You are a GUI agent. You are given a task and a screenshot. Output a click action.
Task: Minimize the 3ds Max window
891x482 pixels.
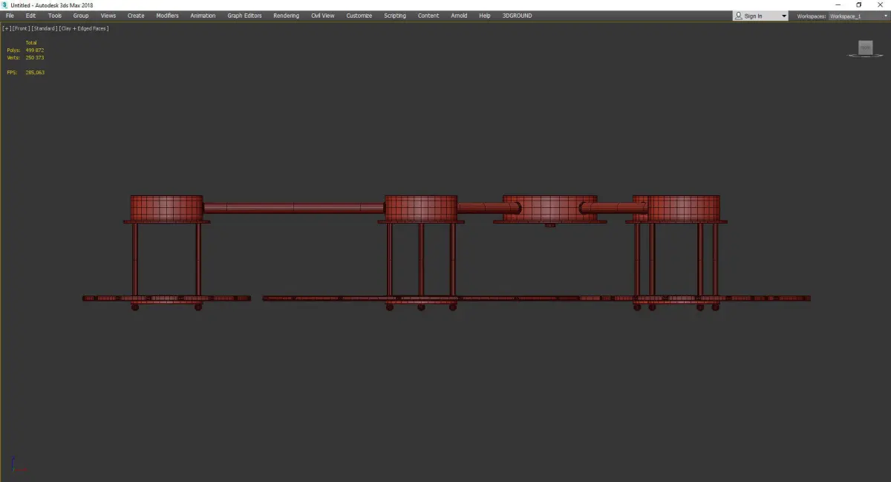point(838,4)
